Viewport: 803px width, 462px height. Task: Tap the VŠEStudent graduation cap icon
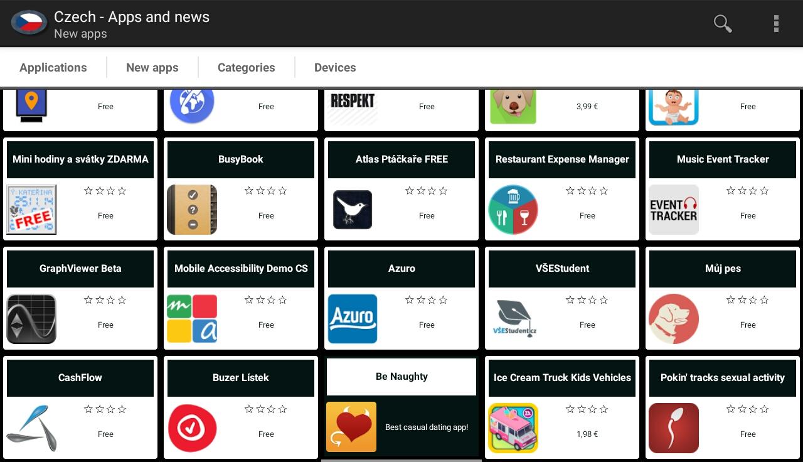pyautogui.click(x=513, y=319)
